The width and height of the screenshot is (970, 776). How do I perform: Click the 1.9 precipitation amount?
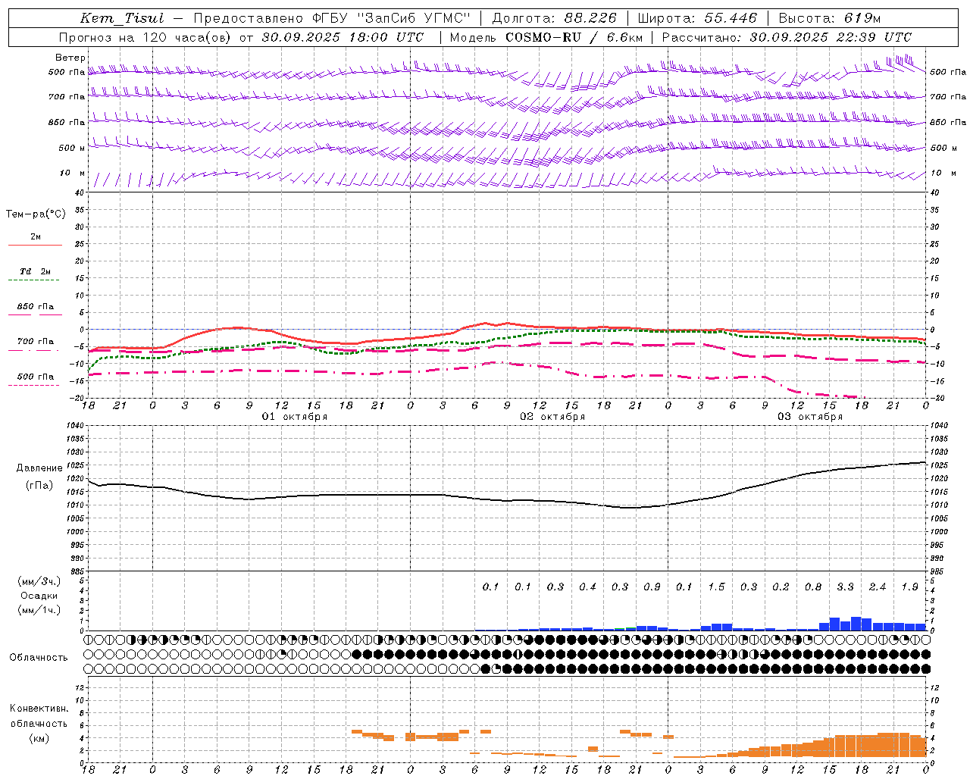point(910,587)
